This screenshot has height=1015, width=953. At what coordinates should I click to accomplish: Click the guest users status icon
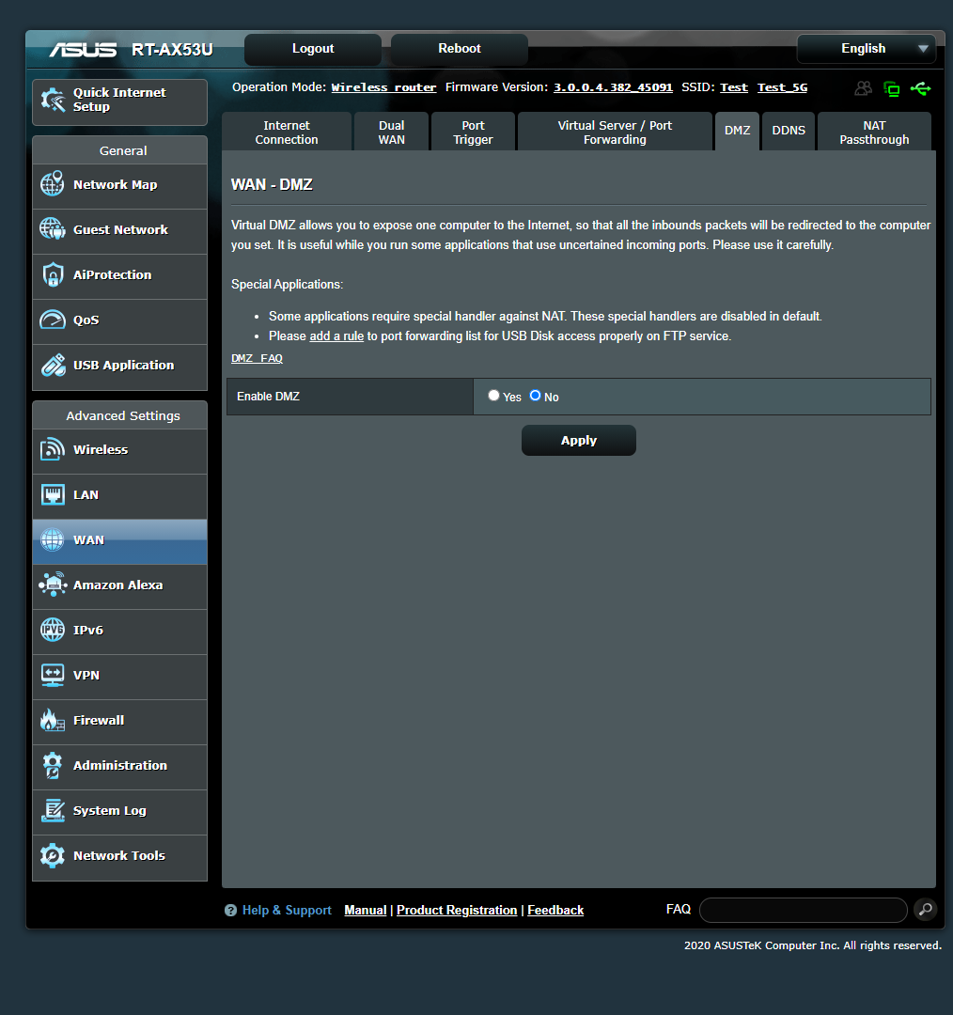click(x=863, y=88)
